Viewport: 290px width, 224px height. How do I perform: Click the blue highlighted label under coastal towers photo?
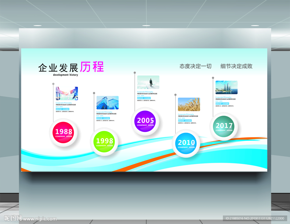222,103
